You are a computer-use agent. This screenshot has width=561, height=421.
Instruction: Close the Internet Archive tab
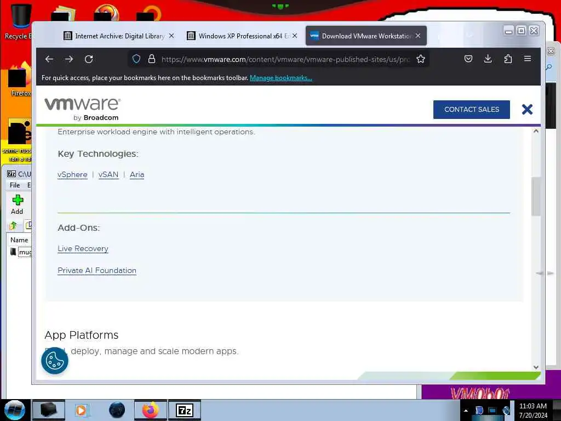click(171, 36)
